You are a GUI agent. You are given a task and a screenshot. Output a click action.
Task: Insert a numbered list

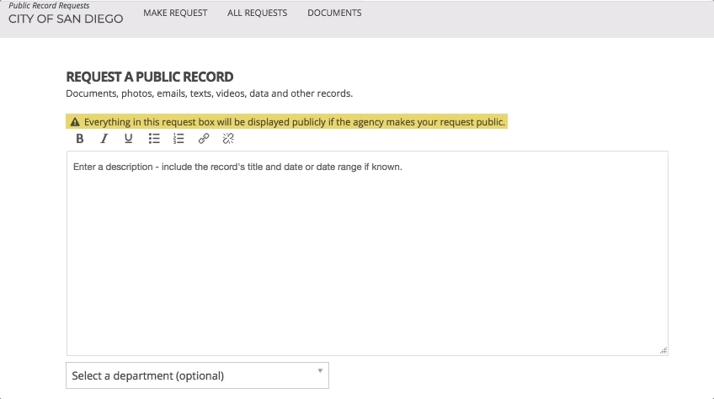pyautogui.click(x=178, y=139)
